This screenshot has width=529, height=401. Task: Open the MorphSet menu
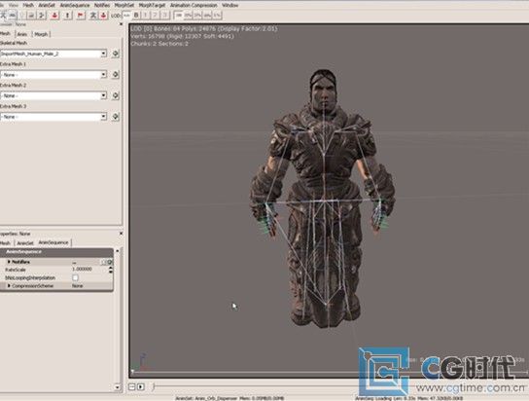124,5
